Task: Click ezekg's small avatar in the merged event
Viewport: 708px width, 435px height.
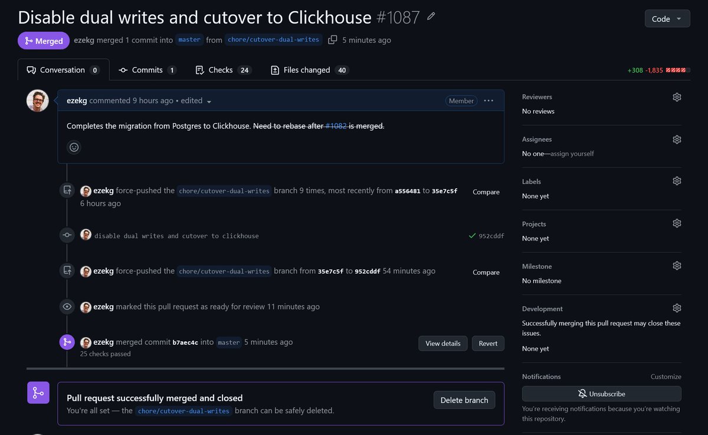Action: pos(86,342)
